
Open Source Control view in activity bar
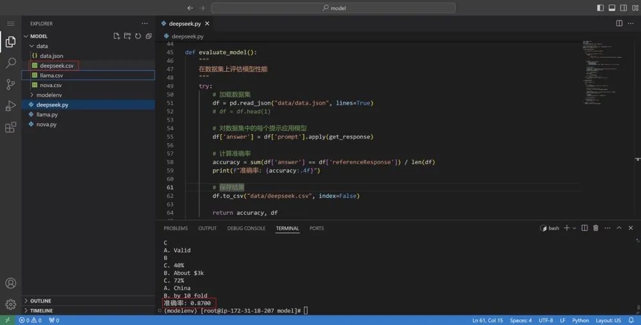pyautogui.click(x=11, y=84)
